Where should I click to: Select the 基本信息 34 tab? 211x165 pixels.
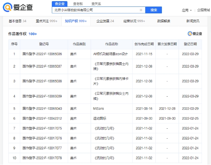tap(18, 21)
